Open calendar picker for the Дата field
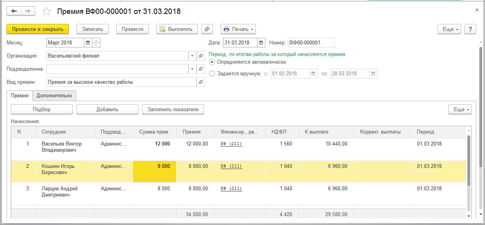This screenshot has height=225, width=485. [261, 42]
